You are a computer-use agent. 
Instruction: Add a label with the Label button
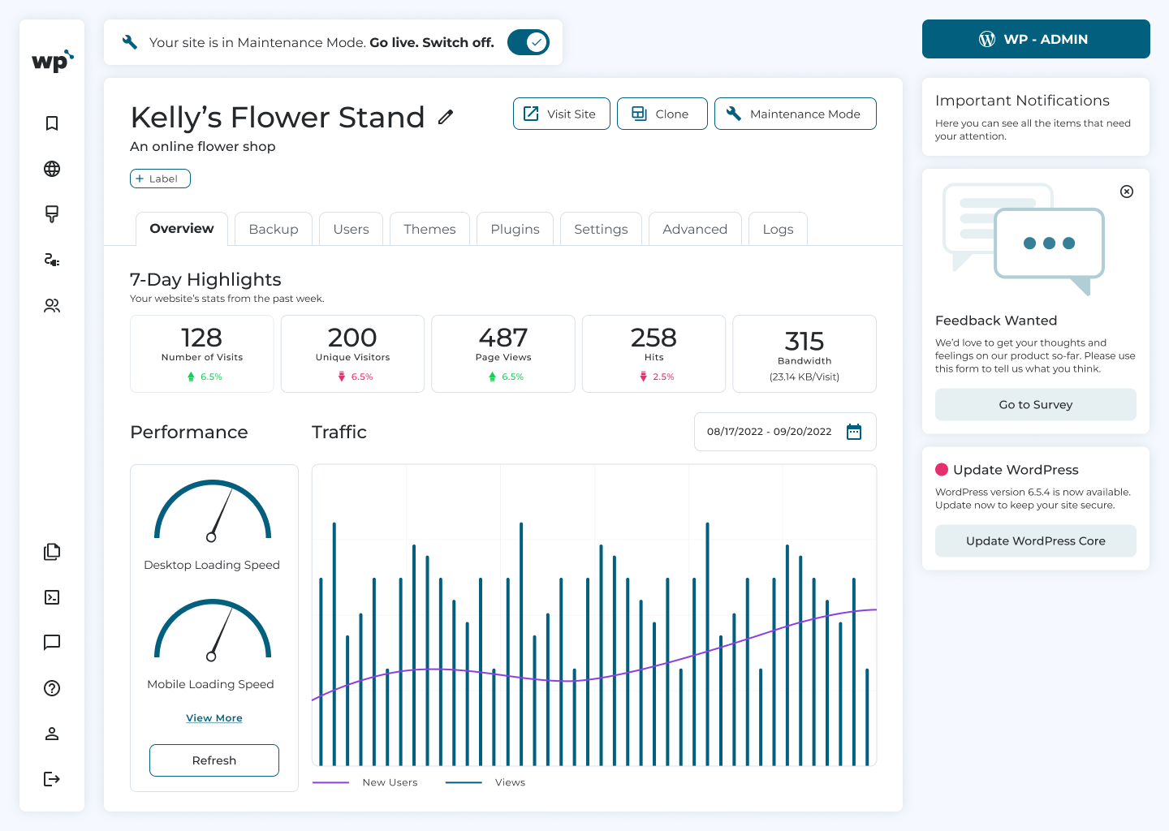(160, 178)
